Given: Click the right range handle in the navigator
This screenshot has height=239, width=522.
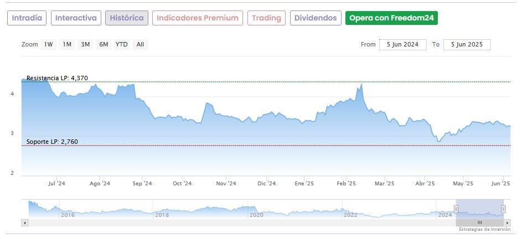Looking at the screenshot, I should click(503, 209).
